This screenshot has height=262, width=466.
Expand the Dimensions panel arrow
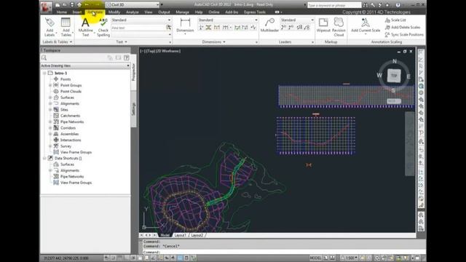(x=224, y=42)
